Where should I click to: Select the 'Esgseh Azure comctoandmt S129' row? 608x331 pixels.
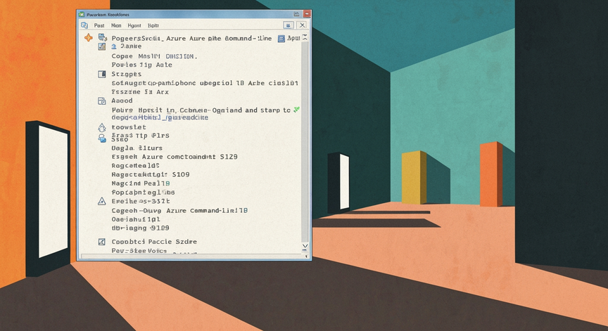(x=175, y=157)
